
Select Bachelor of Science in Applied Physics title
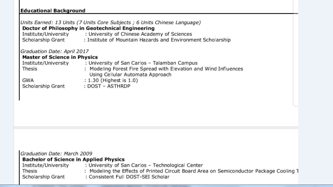click(73, 159)
